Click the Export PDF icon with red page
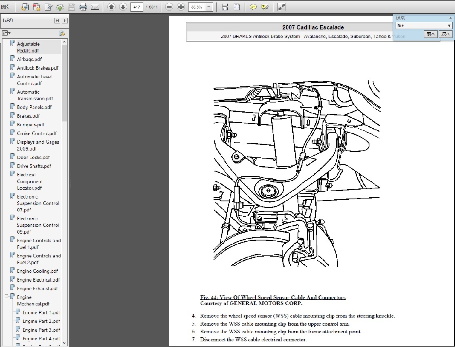The height and width of the screenshot is (347, 455). [x=37, y=7]
